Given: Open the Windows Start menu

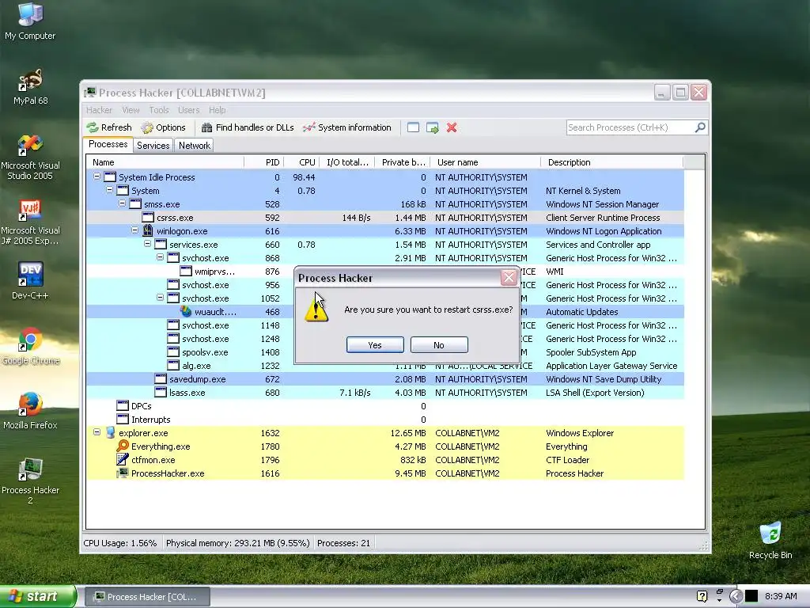Looking at the screenshot, I should coord(38,596).
